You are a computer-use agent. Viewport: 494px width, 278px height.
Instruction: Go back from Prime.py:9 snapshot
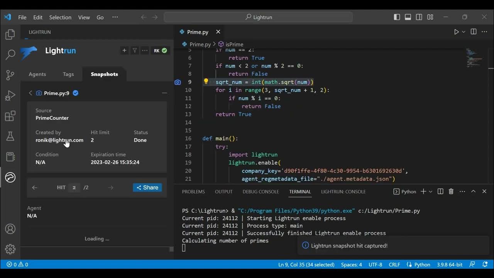click(30, 93)
